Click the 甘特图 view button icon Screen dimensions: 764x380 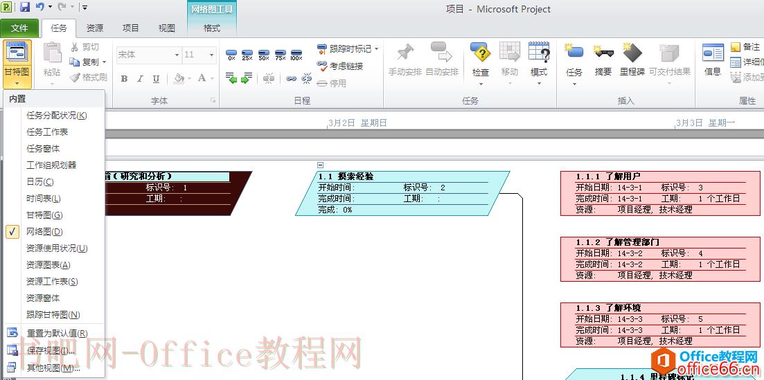[x=17, y=52]
